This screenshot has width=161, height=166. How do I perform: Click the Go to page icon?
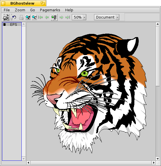click(54, 17)
